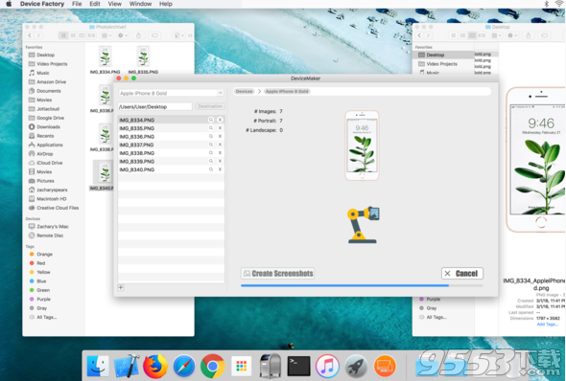Open the Window menu
Screen dimensions: 566x381
click(x=140, y=4)
